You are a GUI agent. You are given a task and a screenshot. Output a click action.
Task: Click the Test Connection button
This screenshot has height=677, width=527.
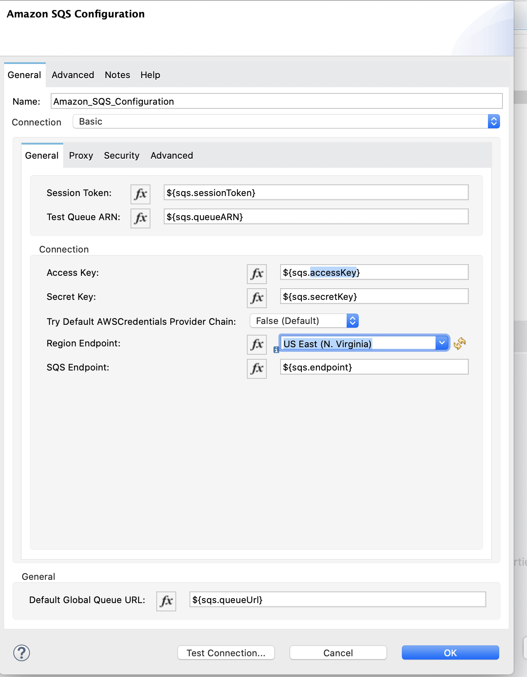pyautogui.click(x=226, y=652)
